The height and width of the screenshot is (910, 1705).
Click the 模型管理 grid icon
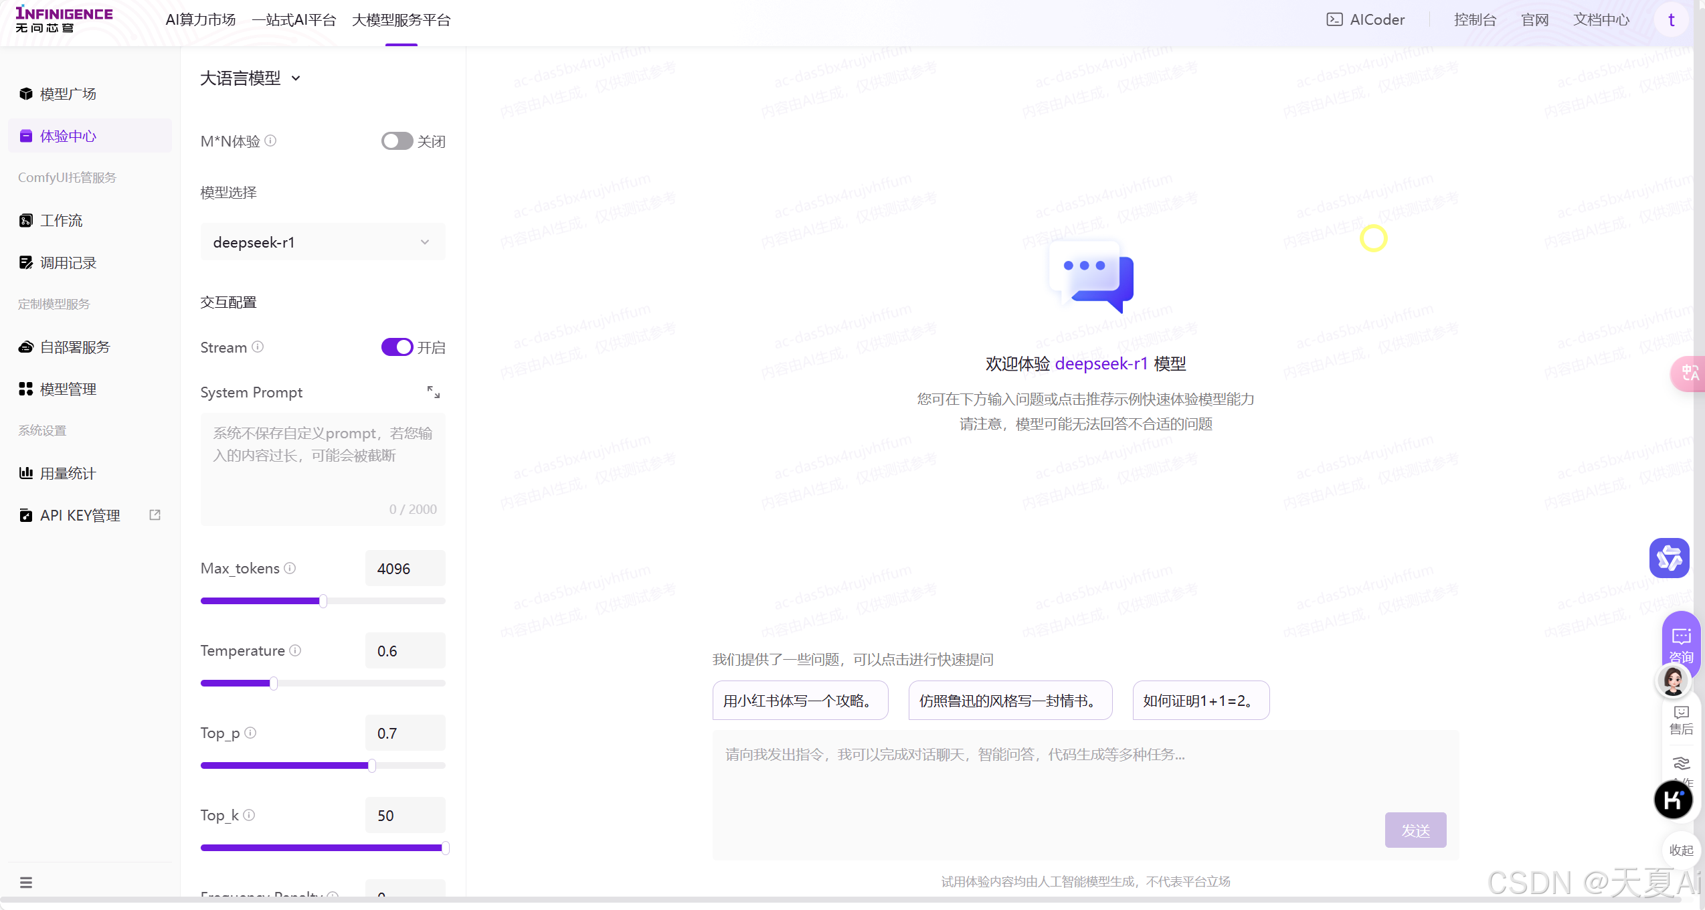tap(26, 389)
